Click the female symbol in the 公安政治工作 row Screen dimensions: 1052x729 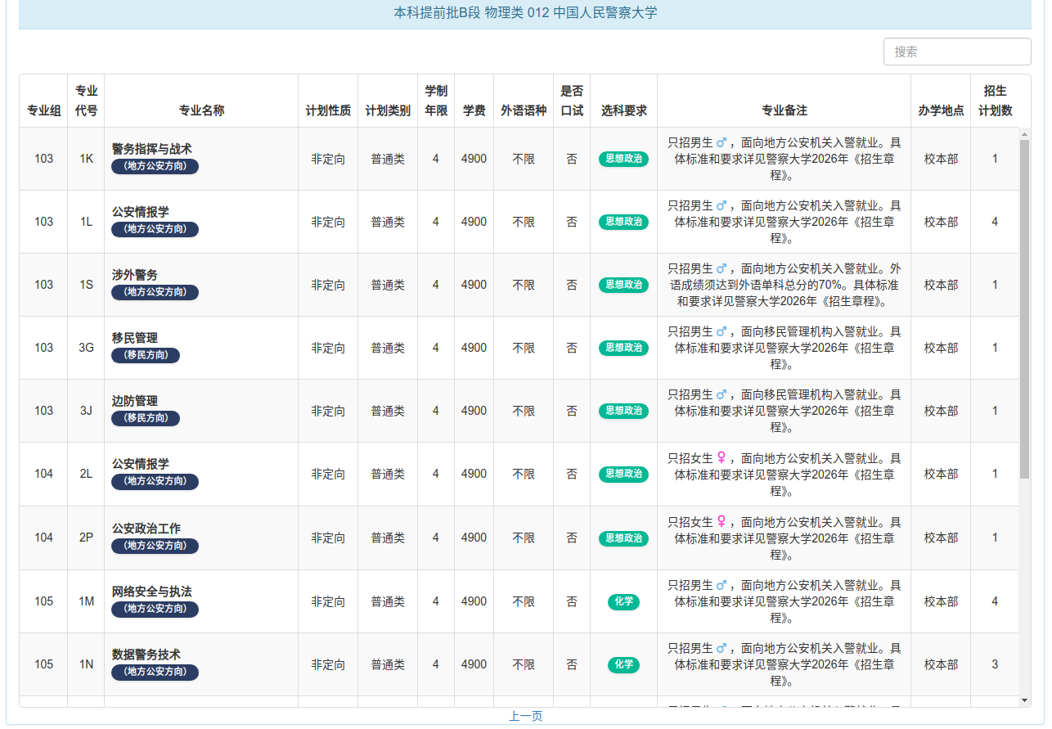[x=722, y=521]
